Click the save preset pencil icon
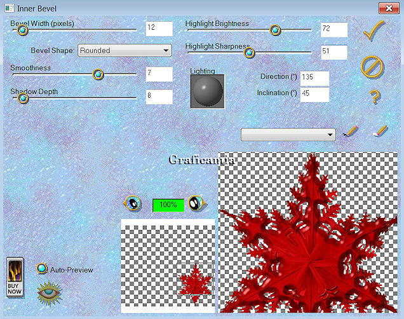The height and width of the screenshot is (319, 404). pyautogui.click(x=351, y=131)
